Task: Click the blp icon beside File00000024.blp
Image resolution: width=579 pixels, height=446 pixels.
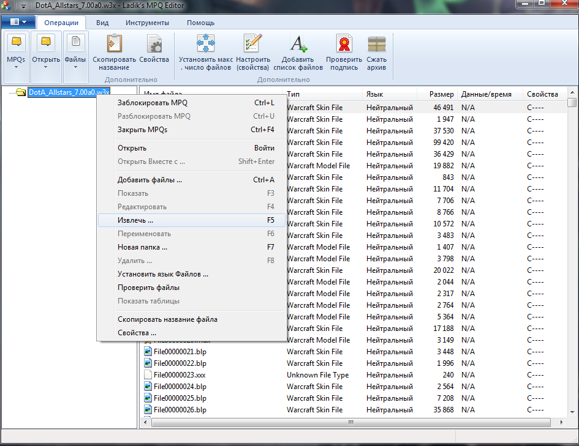Action: coord(148,386)
